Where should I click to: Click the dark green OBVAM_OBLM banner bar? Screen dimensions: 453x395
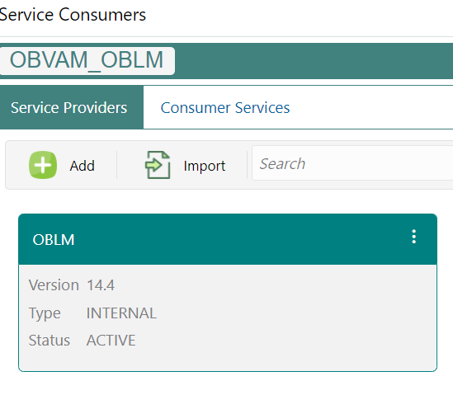314,61
